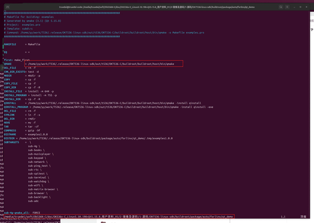Click the vim status line /media/truedei path
Viewport: 314px width, 223px height.
[118, 216]
